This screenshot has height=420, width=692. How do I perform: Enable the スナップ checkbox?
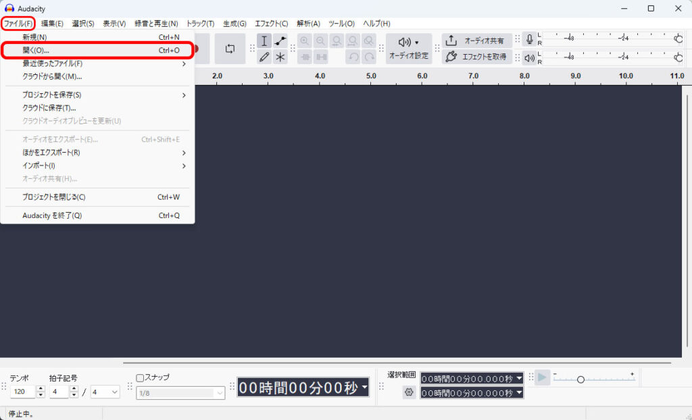(141, 377)
